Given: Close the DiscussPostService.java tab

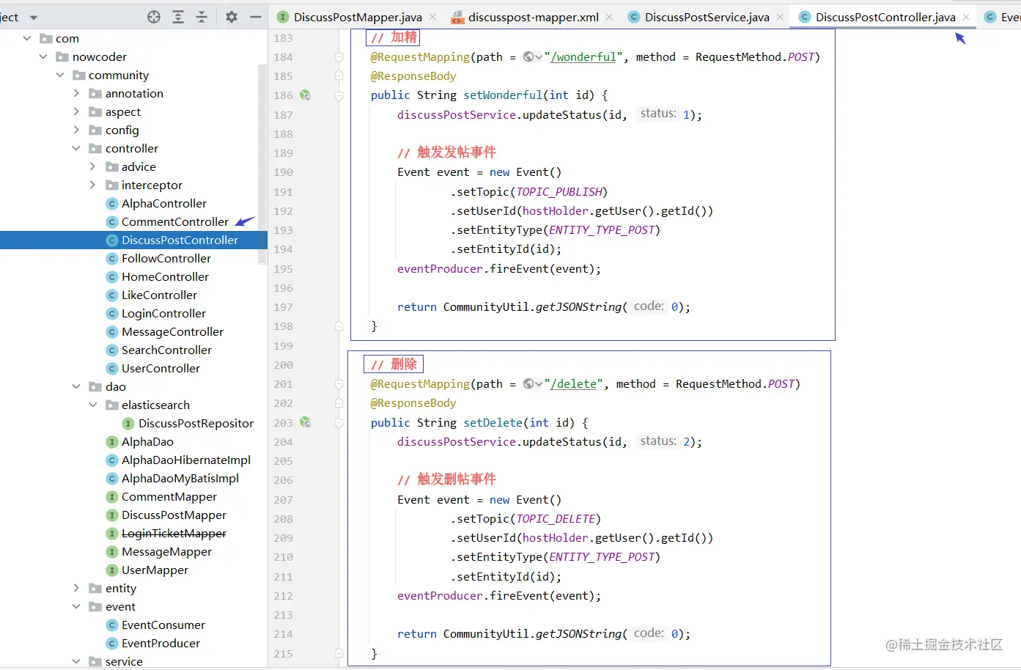Looking at the screenshot, I should click(780, 17).
